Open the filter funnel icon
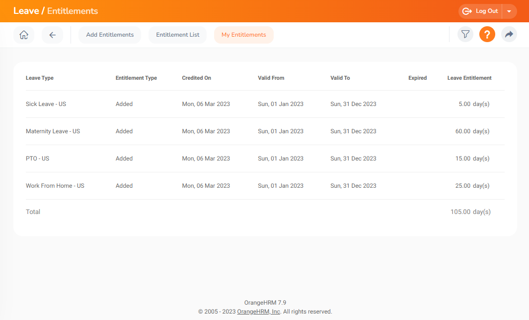 465,34
